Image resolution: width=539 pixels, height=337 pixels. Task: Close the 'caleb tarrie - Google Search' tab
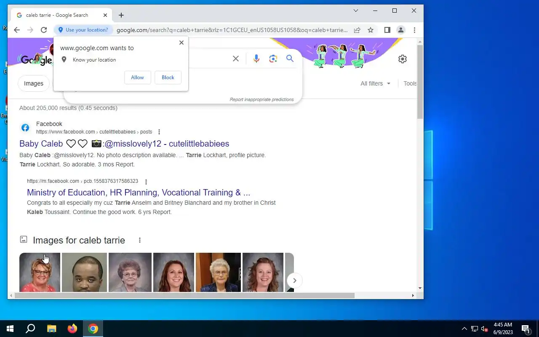point(105,15)
